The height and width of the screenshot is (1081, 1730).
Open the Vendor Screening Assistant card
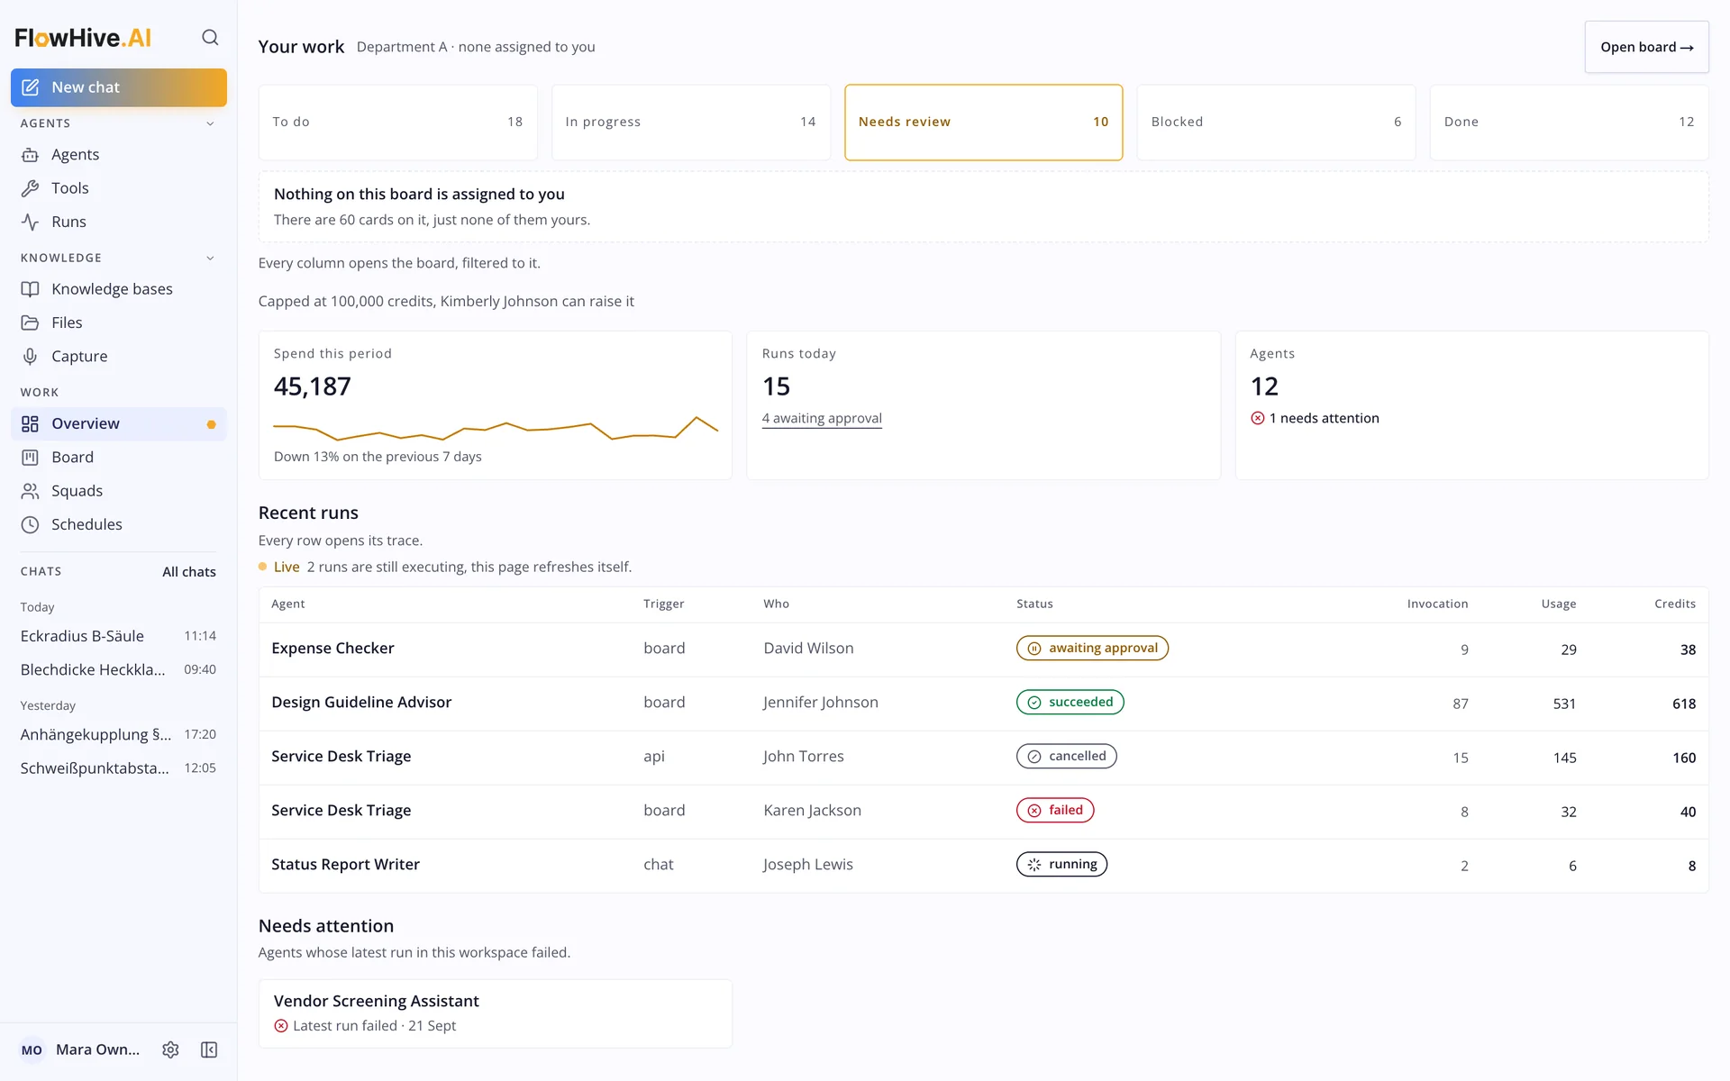(x=496, y=1013)
